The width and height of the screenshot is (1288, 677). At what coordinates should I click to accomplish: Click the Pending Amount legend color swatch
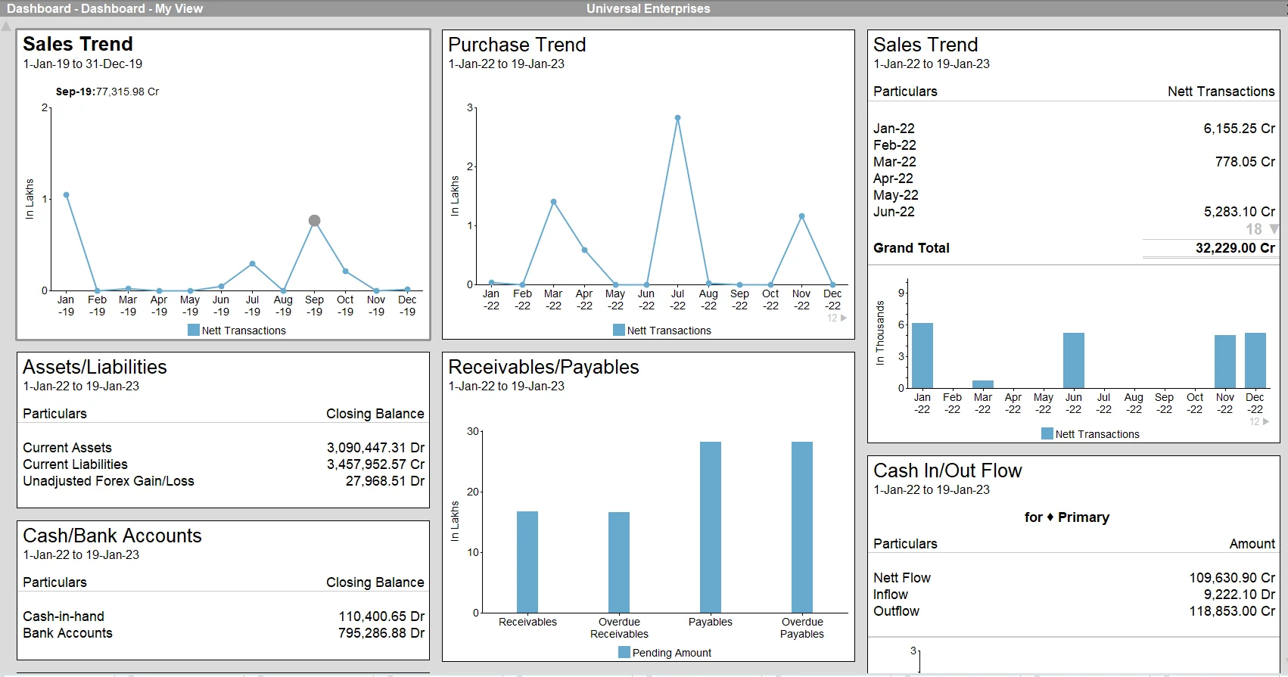pos(624,652)
